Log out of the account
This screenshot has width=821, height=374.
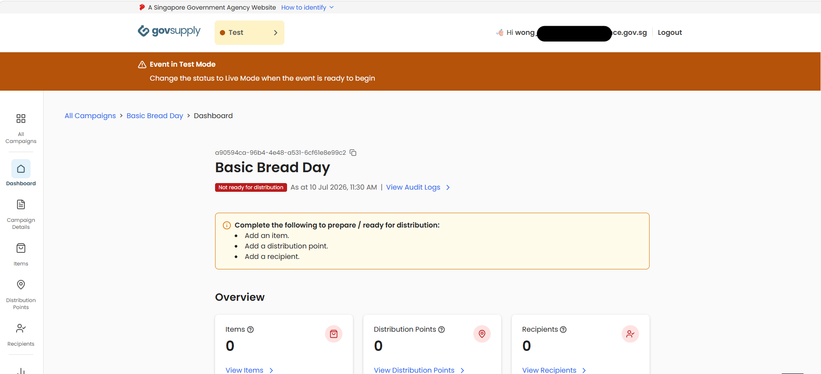pos(670,32)
